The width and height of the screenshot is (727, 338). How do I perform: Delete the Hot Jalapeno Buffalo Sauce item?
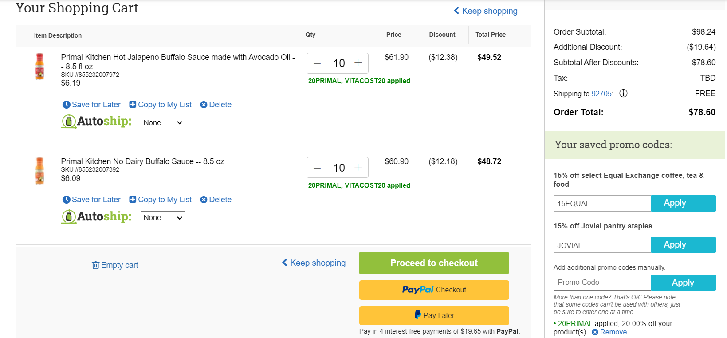(216, 105)
